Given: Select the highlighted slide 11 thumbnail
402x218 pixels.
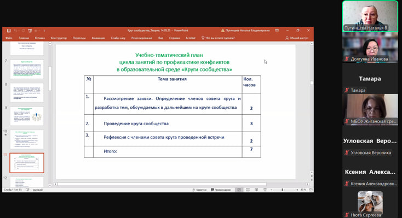Looking at the screenshot, I should click(x=27, y=163).
